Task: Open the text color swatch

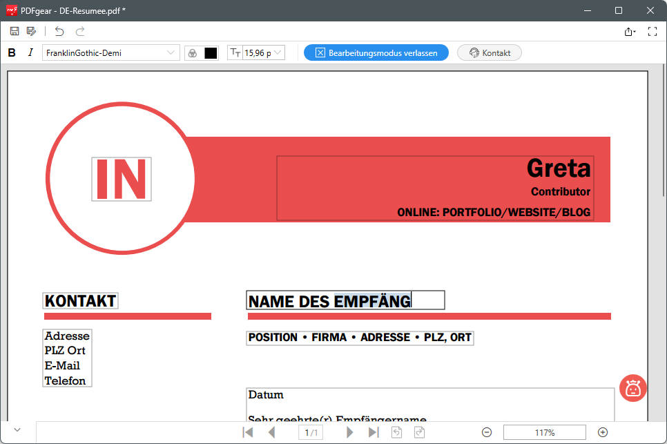Action: 210,52
